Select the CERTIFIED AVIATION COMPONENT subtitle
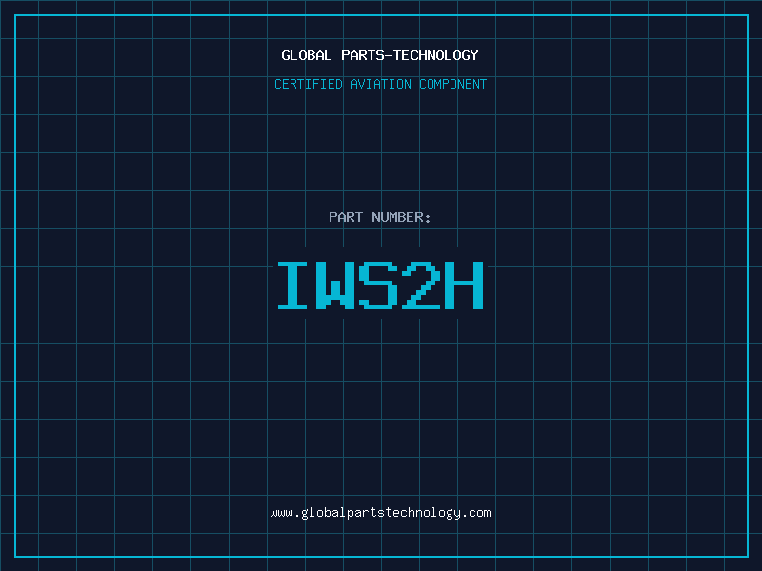The image size is (762, 571). pyautogui.click(x=380, y=84)
